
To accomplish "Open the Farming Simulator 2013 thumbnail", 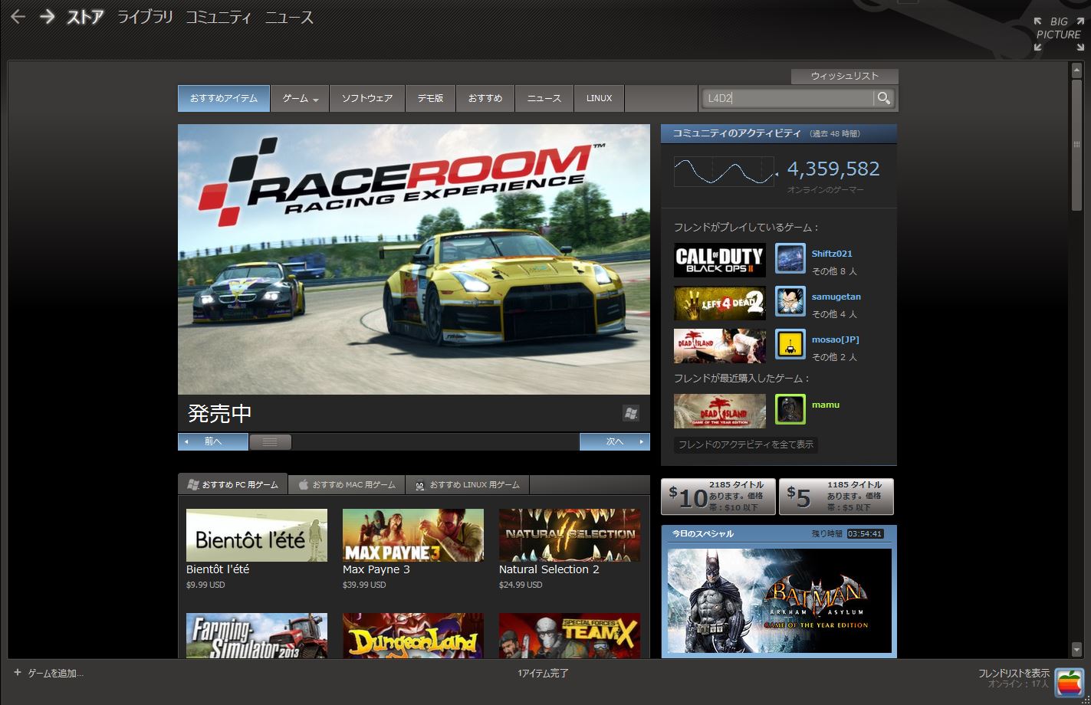I will click(257, 635).
